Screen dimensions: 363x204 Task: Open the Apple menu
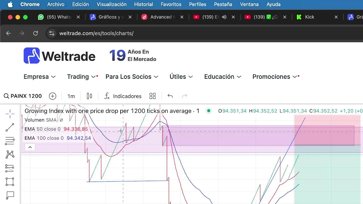10,4
